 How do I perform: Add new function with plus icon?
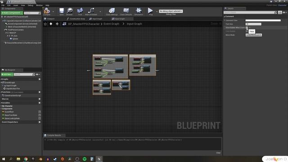[x=40, y=92]
